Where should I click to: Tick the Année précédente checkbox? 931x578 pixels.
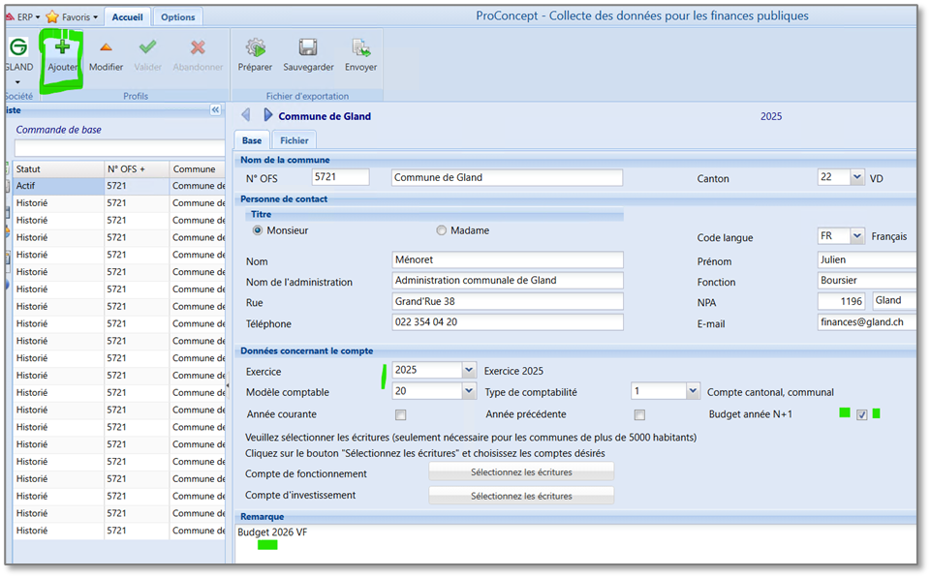[639, 415]
